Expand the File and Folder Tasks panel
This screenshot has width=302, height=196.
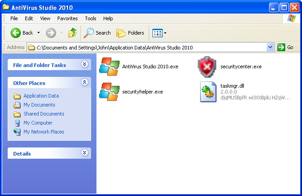click(x=85, y=64)
